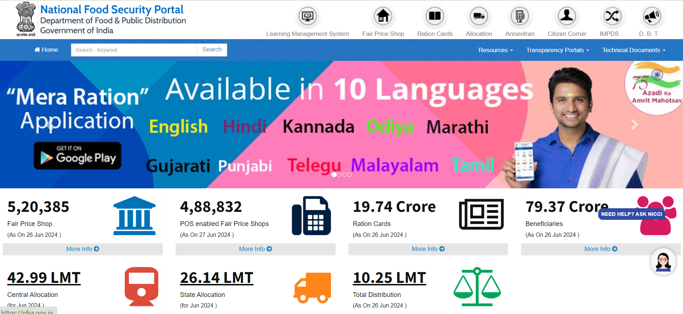The height and width of the screenshot is (314, 683).
Task: Open the Annavitran POS device icon
Action: pyautogui.click(x=520, y=16)
